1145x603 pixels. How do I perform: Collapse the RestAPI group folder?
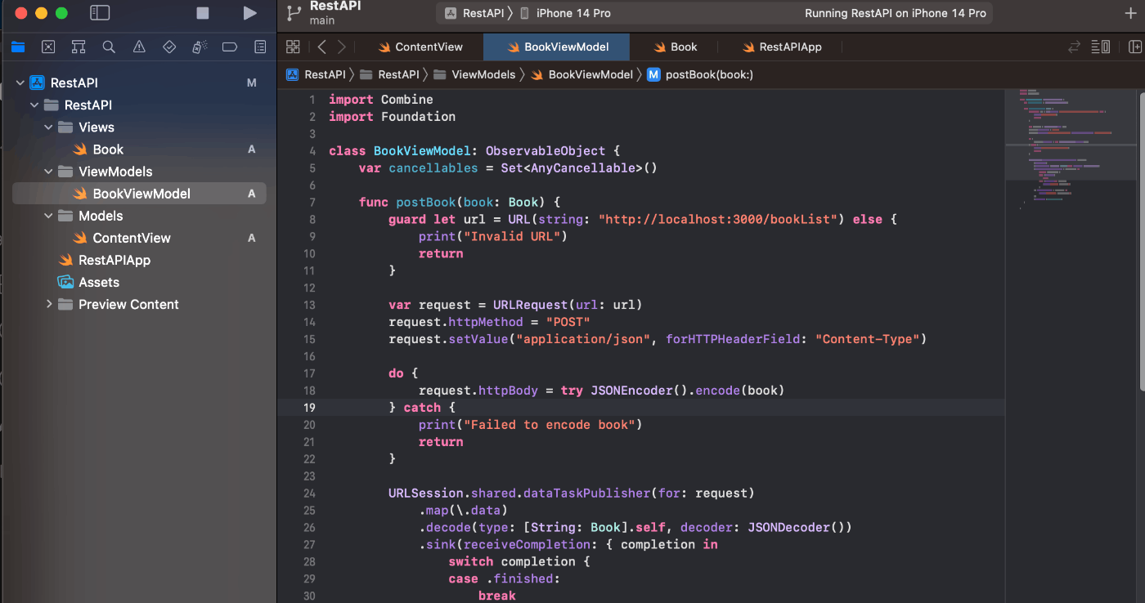[34, 105]
